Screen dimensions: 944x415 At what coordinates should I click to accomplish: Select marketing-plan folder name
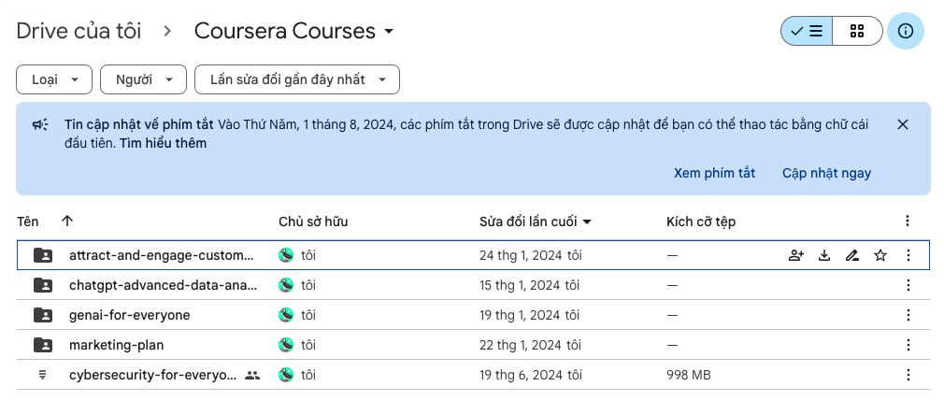116,345
